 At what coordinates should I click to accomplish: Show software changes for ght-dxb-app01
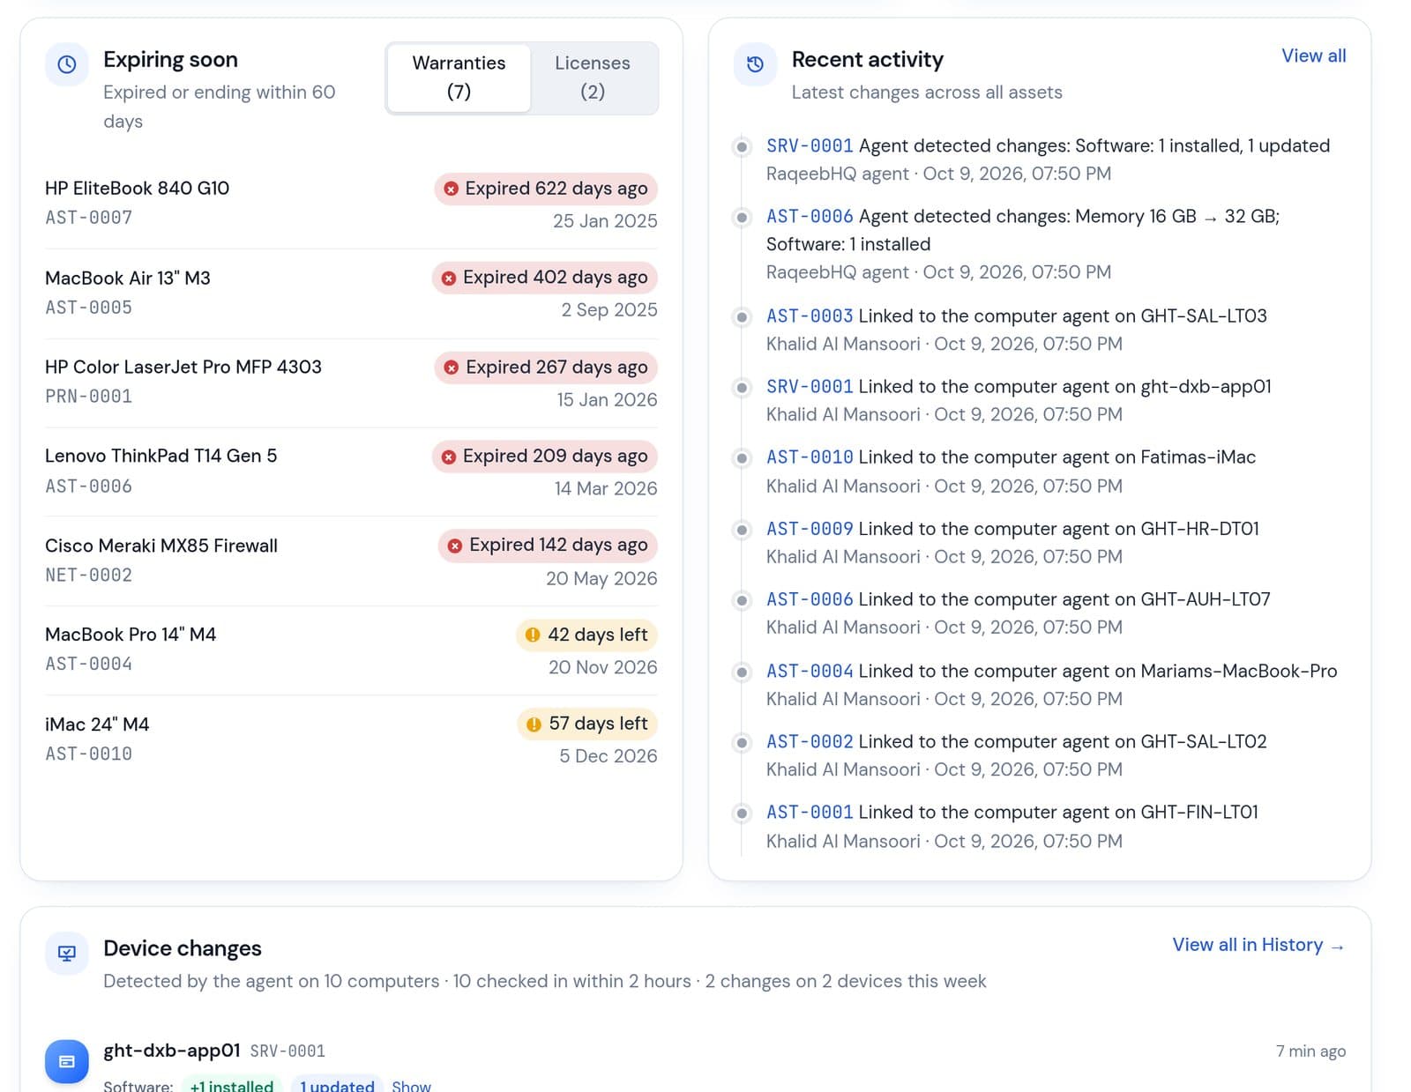tap(411, 1086)
